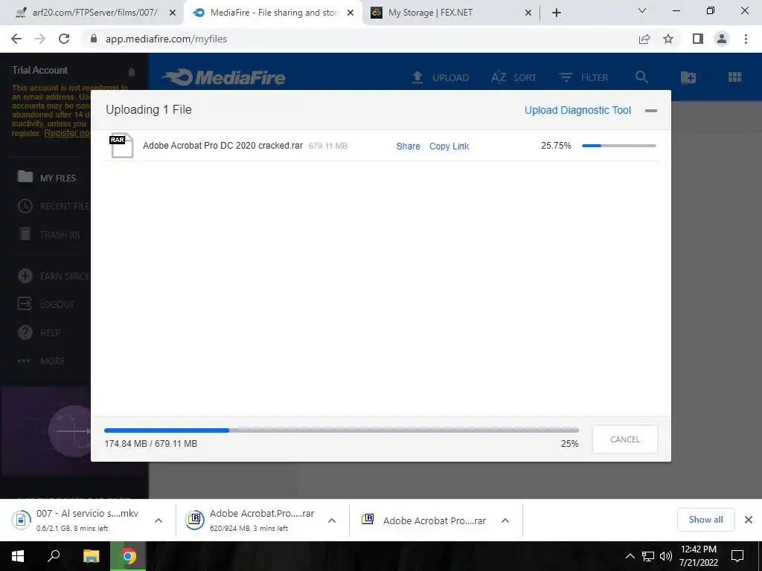
Task: Close the downloads bar
Action: (749, 520)
